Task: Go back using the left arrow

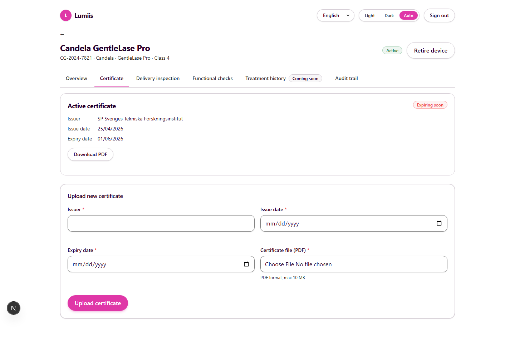Action: point(62,34)
